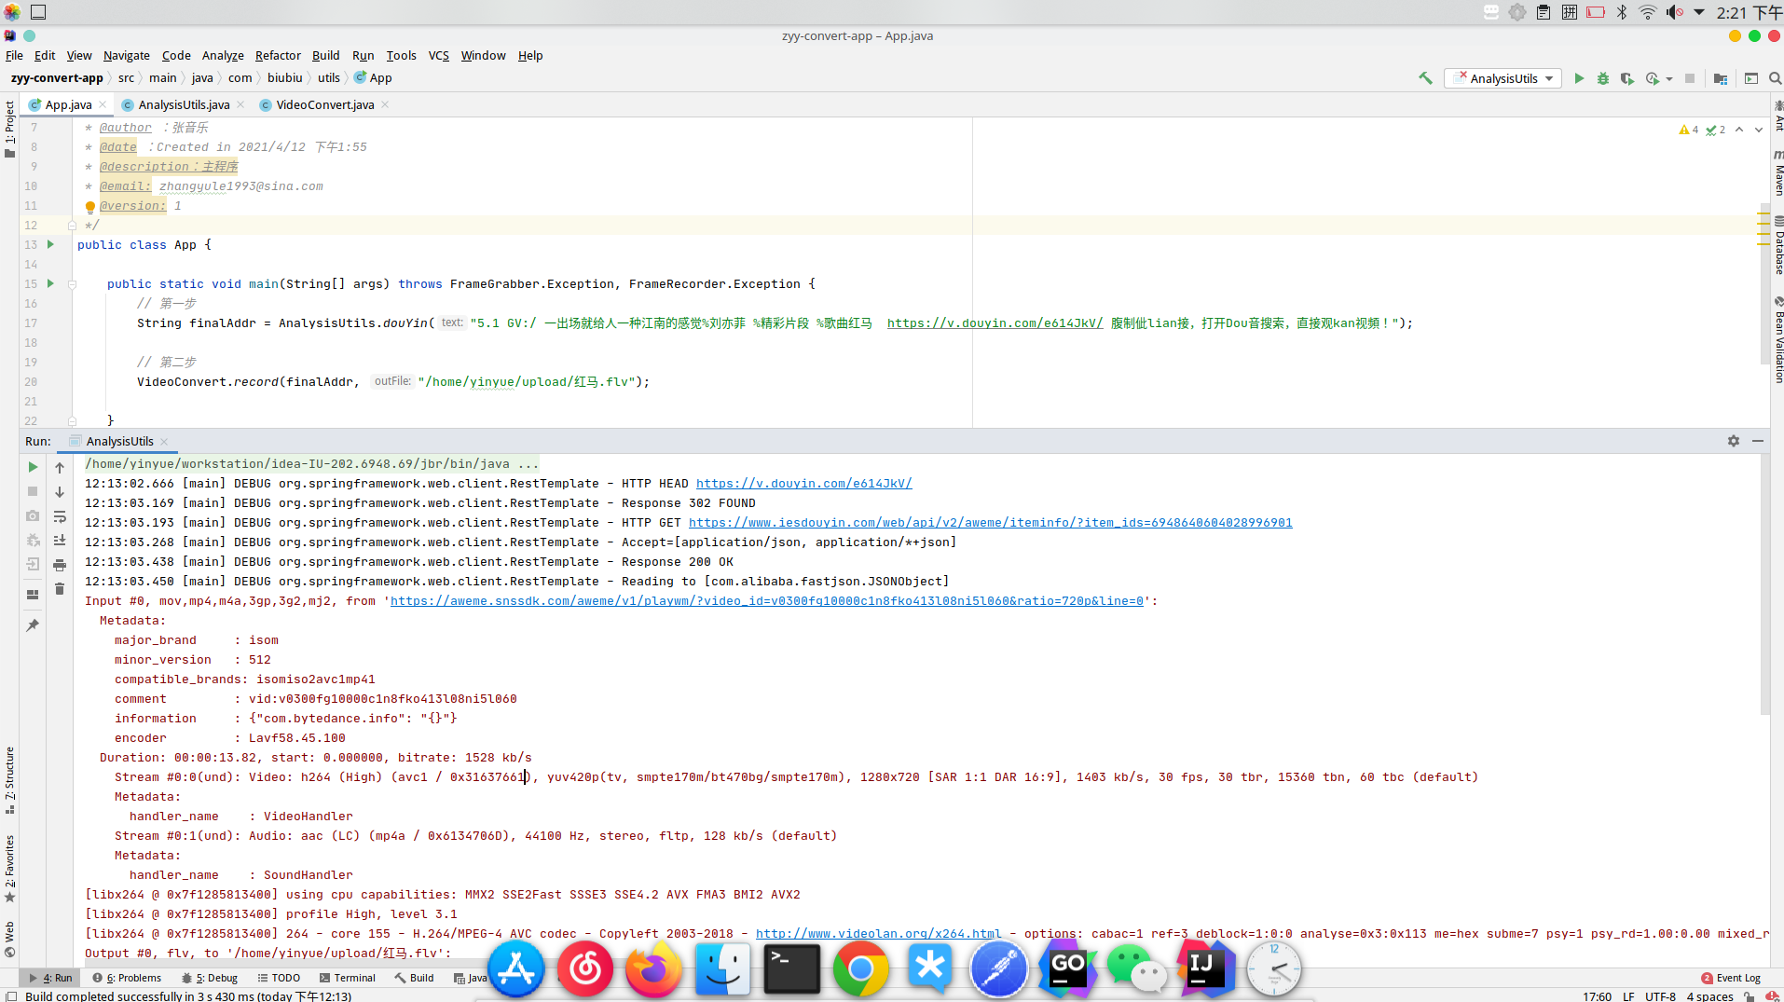Pin the AnalysisUtils run tab

click(x=33, y=625)
